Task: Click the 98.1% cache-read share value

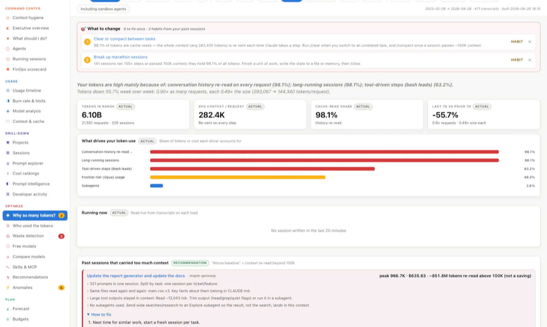Action: coord(326,115)
